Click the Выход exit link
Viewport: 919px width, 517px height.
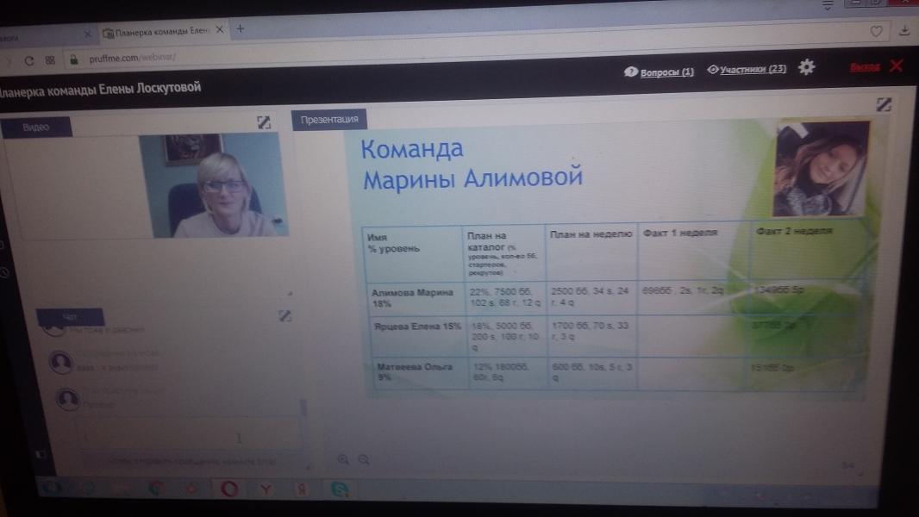[x=864, y=66]
